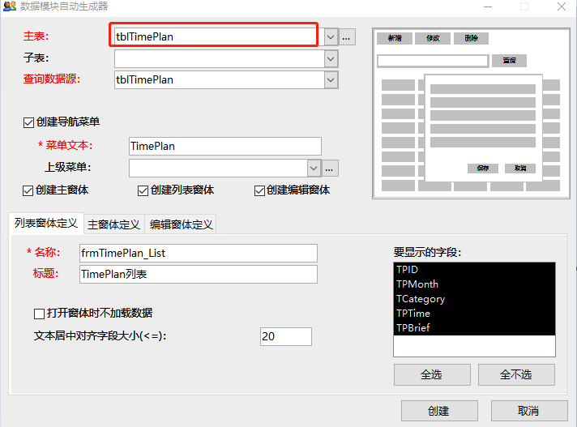Select TPID in the field list
Viewport: 577px width, 427px height.
[x=474, y=270]
